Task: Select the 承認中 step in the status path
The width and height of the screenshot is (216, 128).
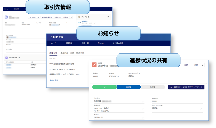Action: click(129, 87)
